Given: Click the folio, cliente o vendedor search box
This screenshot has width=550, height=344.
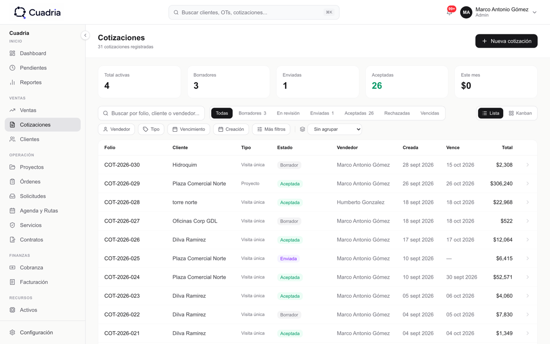Looking at the screenshot, I should [x=151, y=113].
